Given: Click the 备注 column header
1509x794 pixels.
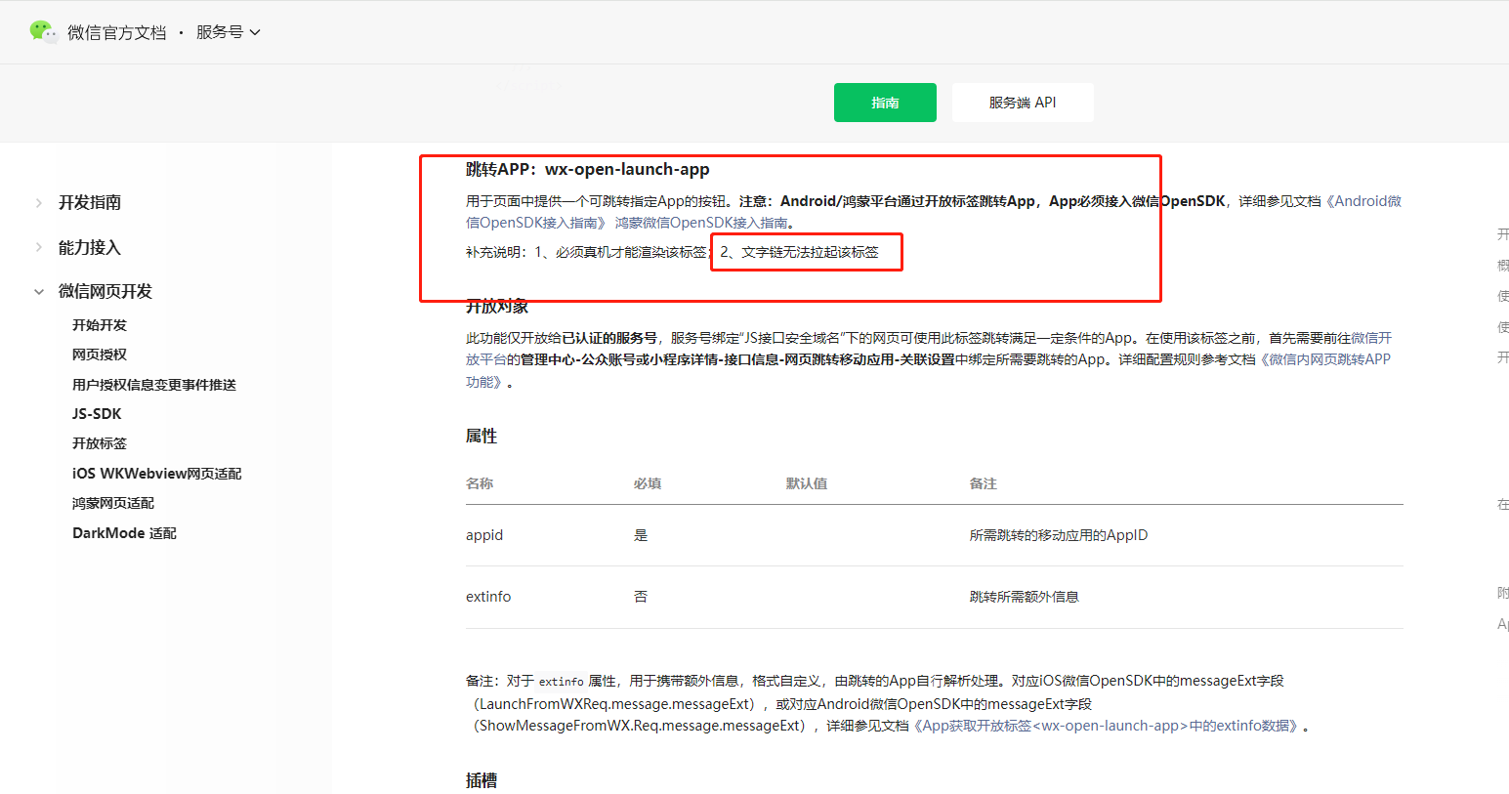Looking at the screenshot, I should pos(984,483).
